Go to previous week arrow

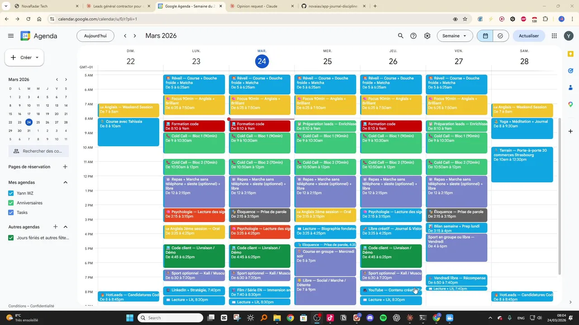(x=125, y=36)
